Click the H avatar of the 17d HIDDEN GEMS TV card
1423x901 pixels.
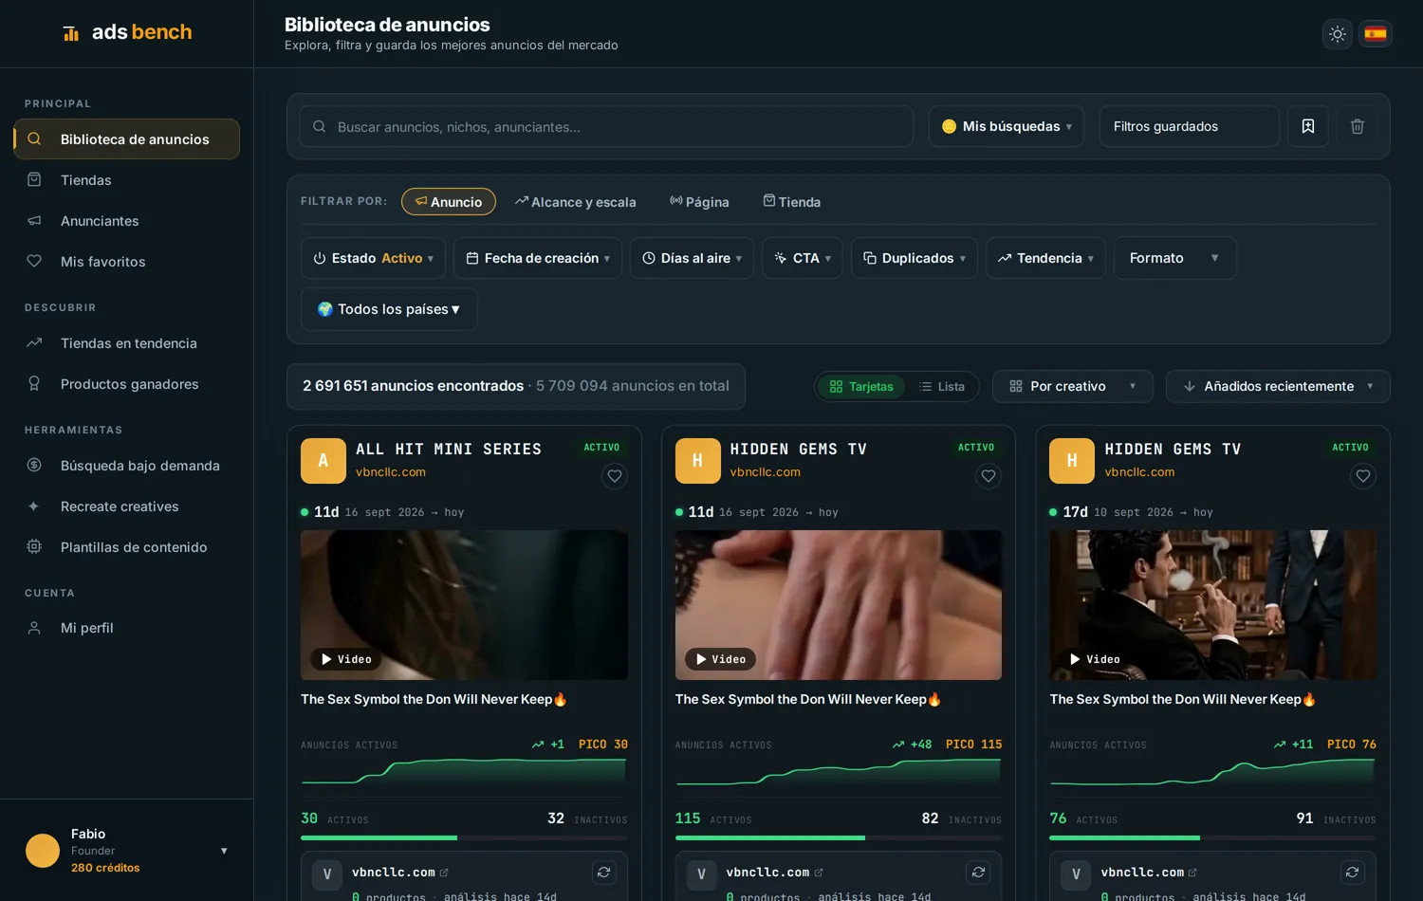[x=1072, y=461]
